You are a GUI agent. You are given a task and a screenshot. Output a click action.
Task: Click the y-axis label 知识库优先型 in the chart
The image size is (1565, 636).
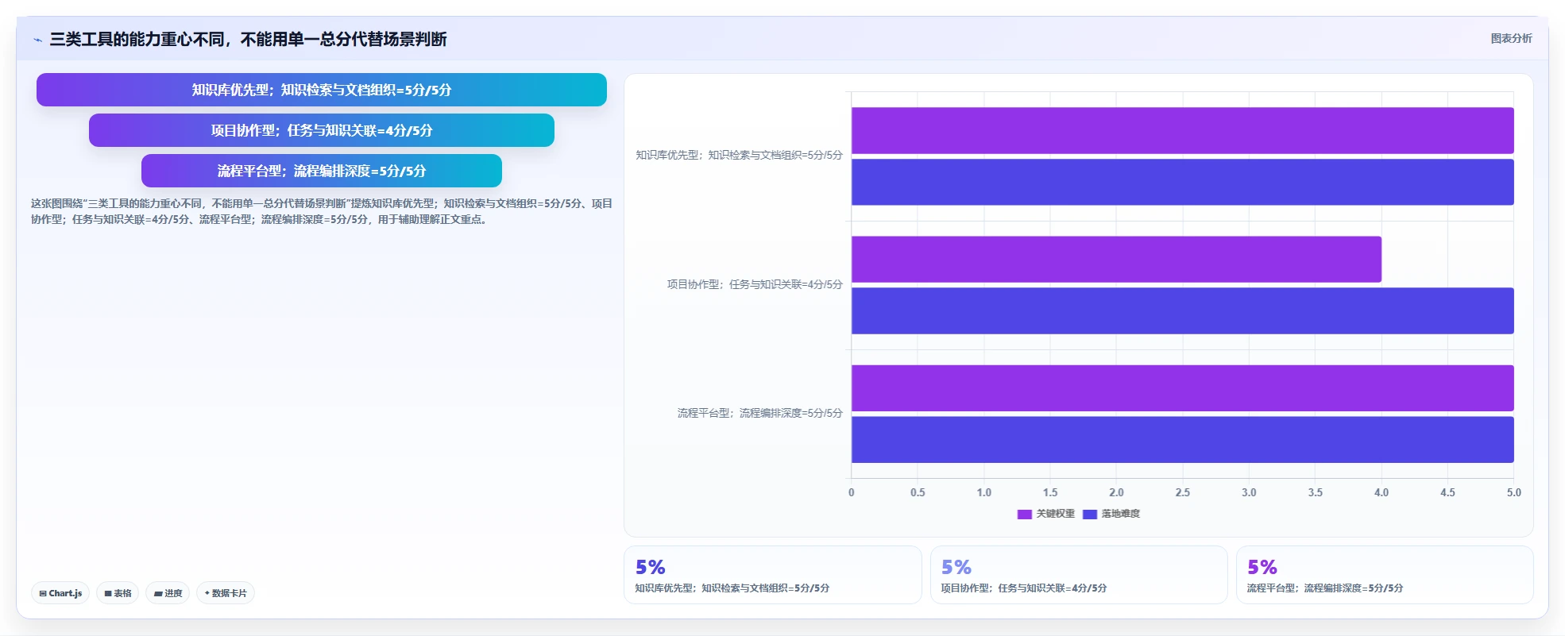pyautogui.click(x=739, y=156)
